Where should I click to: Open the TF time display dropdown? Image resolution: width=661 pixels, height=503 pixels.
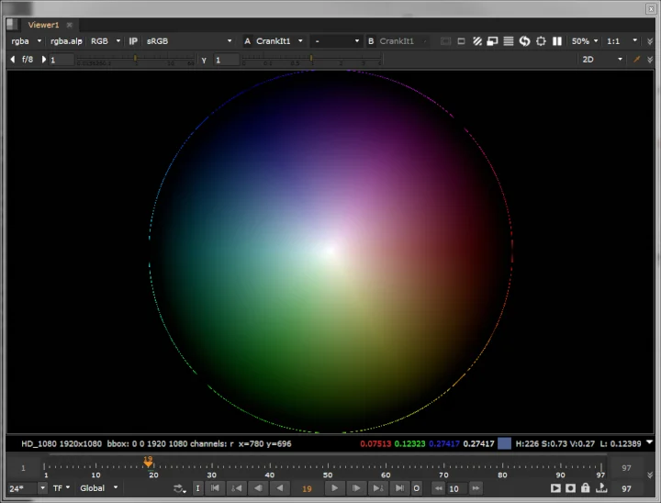coord(62,488)
